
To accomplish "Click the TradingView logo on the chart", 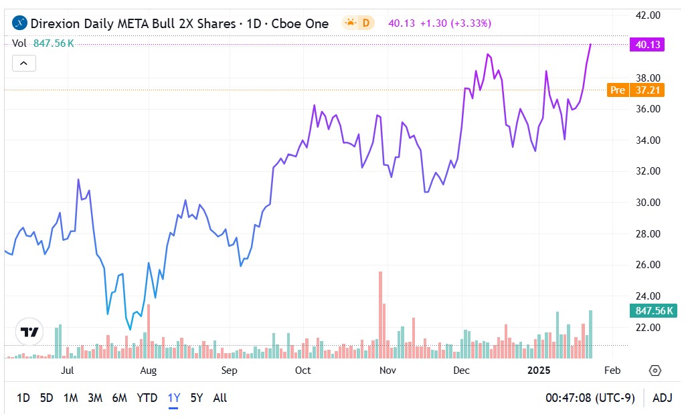I will coord(29,332).
